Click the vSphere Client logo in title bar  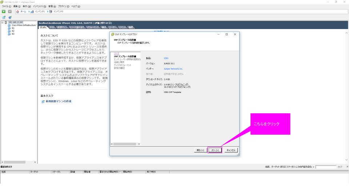click(x=2, y=2)
